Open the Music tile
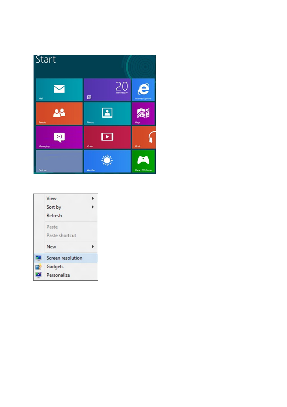Screen dimensions: 287x407 [x=144, y=137]
